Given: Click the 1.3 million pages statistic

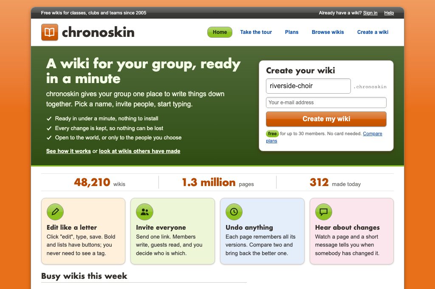Looking at the screenshot, I should 218,182.
